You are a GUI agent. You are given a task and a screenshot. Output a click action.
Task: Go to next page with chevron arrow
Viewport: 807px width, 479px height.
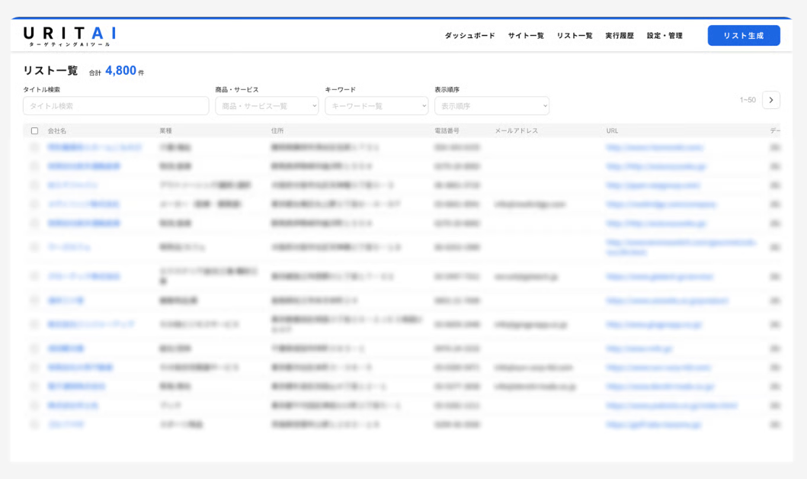tap(770, 100)
